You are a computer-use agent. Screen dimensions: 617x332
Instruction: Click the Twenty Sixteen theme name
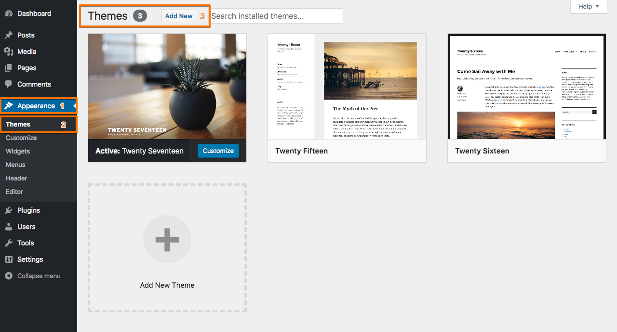pos(482,151)
